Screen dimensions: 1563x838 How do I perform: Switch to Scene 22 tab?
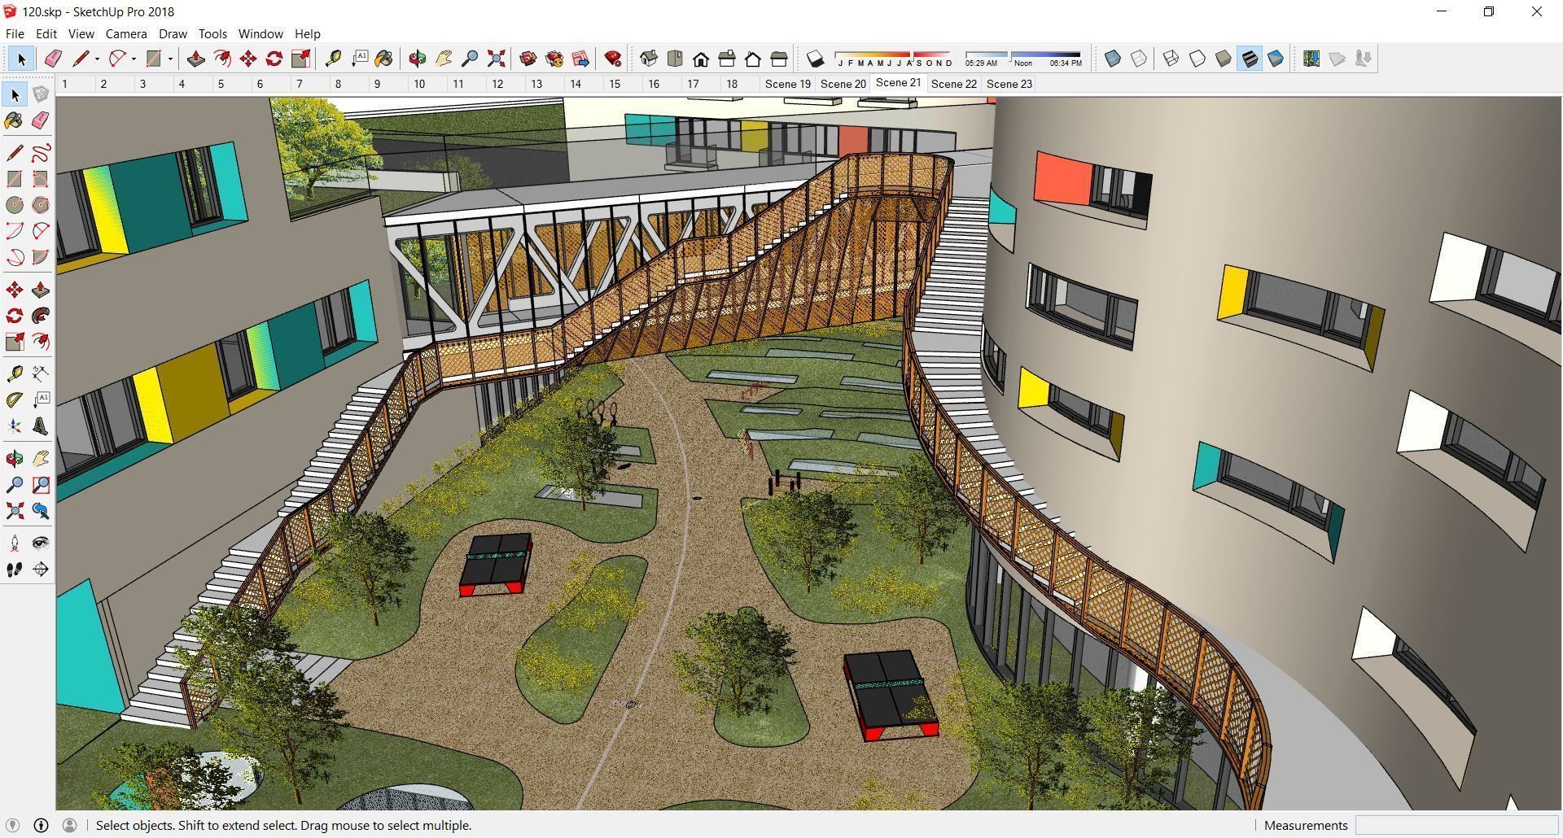pos(953,84)
